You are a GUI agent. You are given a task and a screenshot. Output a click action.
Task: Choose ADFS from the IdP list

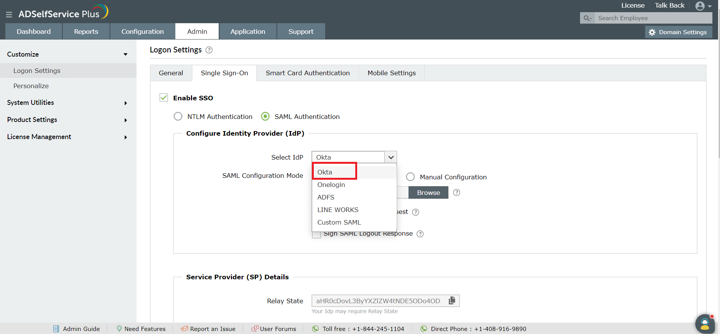point(354,197)
